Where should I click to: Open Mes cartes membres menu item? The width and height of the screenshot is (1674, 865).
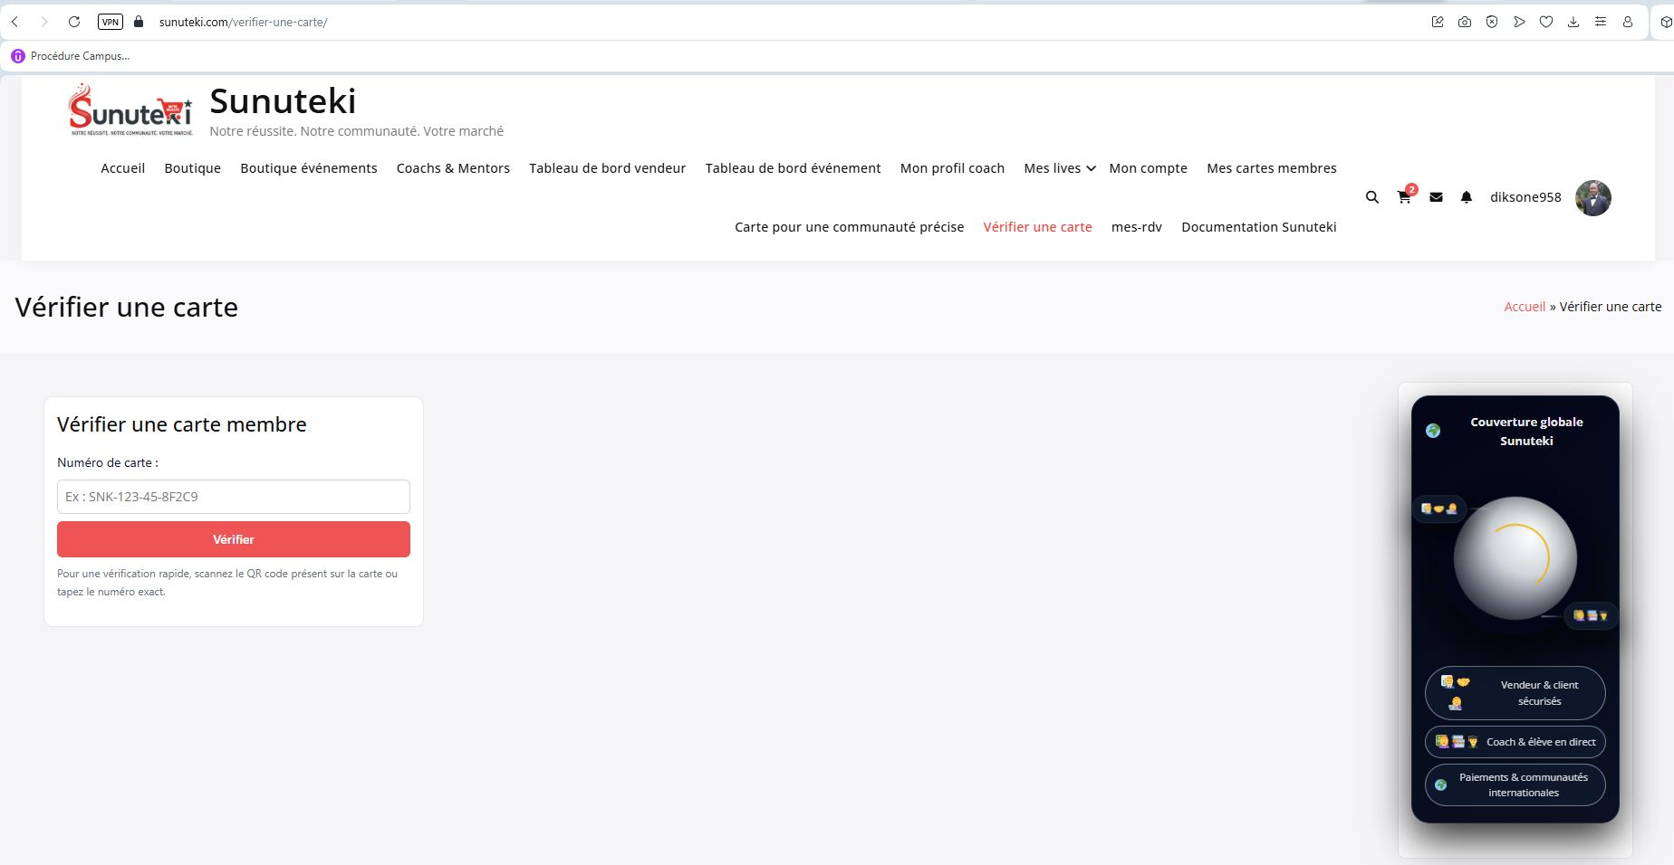click(x=1271, y=168)
